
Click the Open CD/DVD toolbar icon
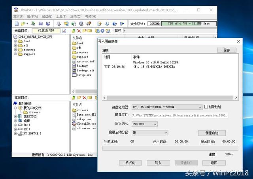pos(33,24)
